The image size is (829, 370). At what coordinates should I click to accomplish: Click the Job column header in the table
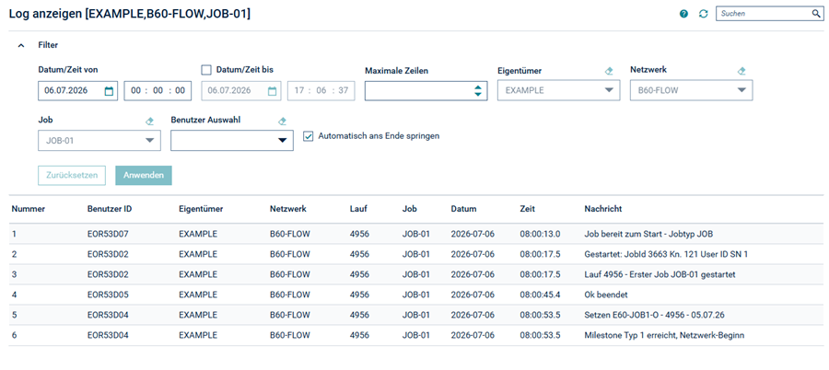tap(409, 209)
